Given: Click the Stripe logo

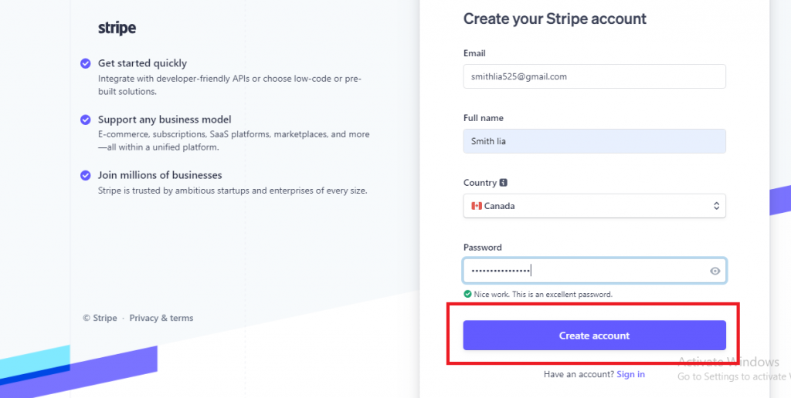Looking at the screenshot, I should (x=117, y=28).
